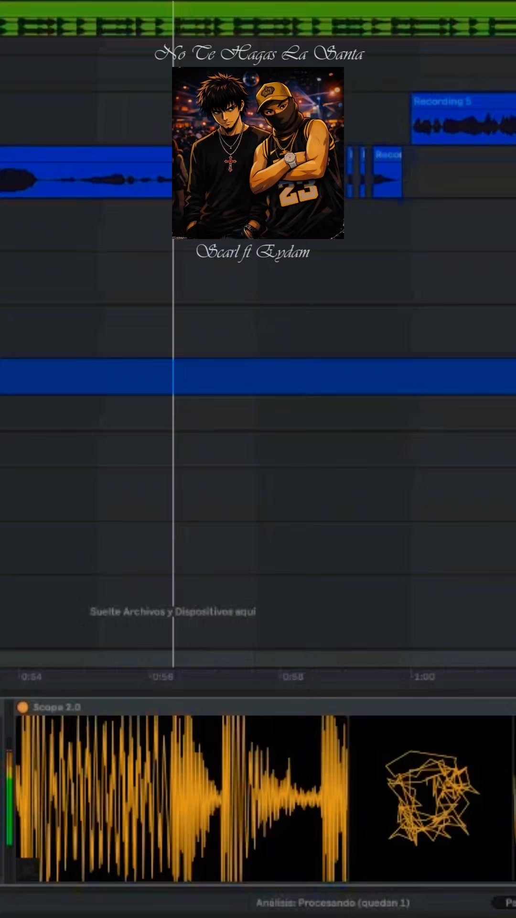Click the 'Análisis: Procesando (quedan 1)' status text

coord(333,903)
